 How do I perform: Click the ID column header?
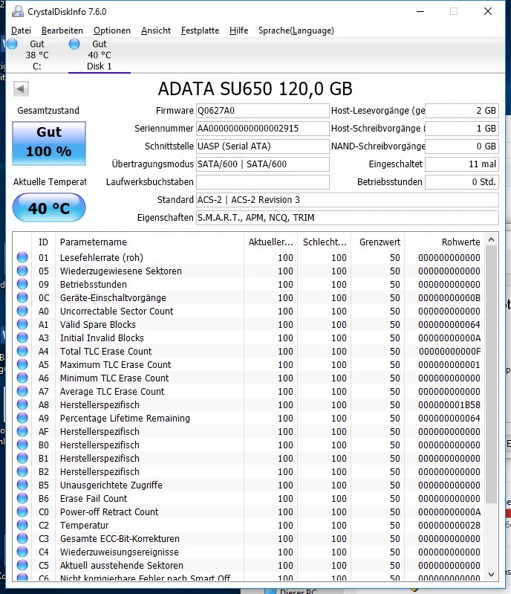click(43, 242)
